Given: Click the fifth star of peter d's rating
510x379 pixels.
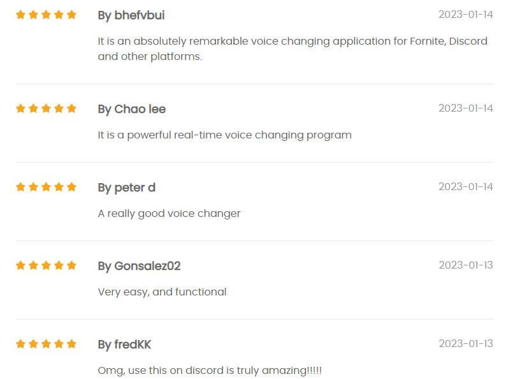Looking at the screenshot, I should (71, 187).
